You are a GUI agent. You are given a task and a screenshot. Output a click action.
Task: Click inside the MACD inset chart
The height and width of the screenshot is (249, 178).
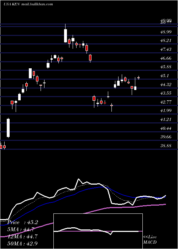[98, 231]
